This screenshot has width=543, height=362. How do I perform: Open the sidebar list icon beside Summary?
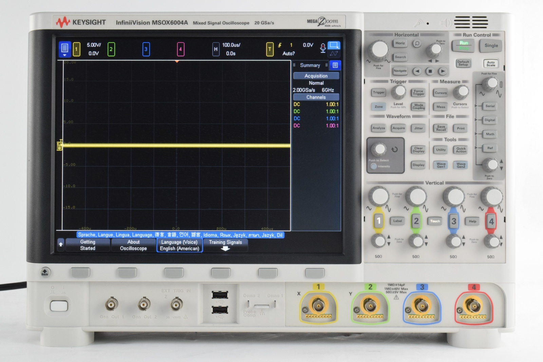335,65
